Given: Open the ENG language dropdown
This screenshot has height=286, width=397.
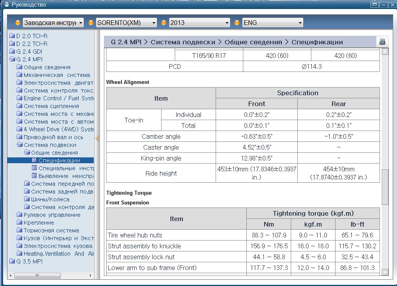Looking at the screenshot, I should (x=272, y=23).
